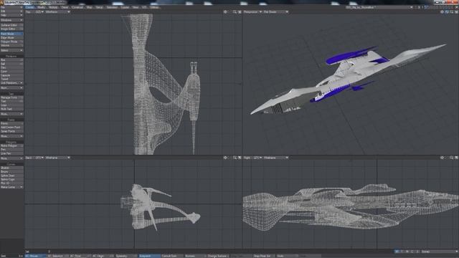Viewport: 459px width, 258px height.
Task: Open Perspective viewport view type dropdown
Action: [x=252, y=12]
